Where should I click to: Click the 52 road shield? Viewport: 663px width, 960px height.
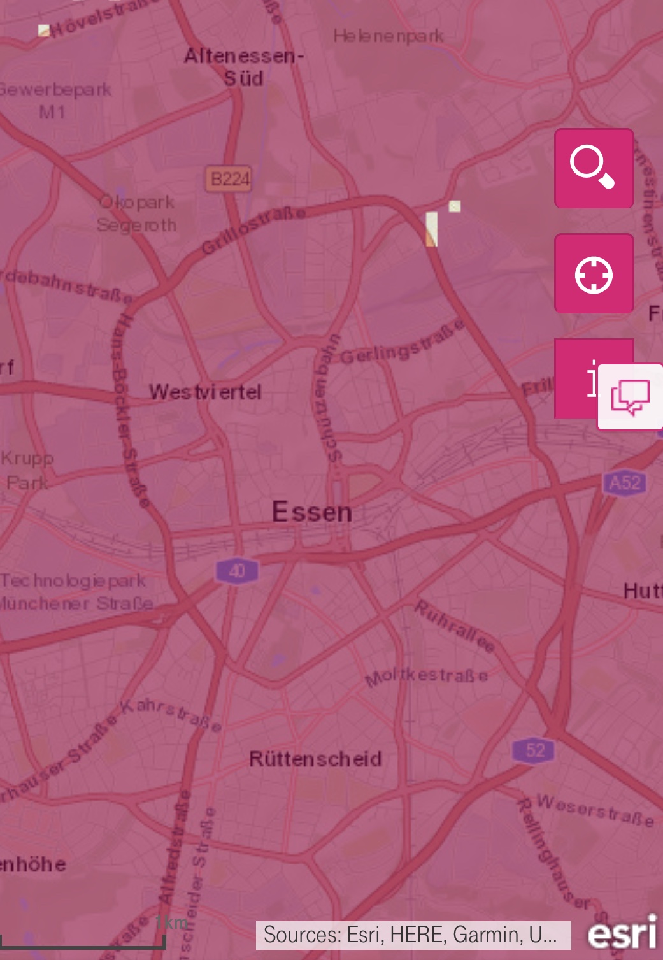tap(534, 750)
